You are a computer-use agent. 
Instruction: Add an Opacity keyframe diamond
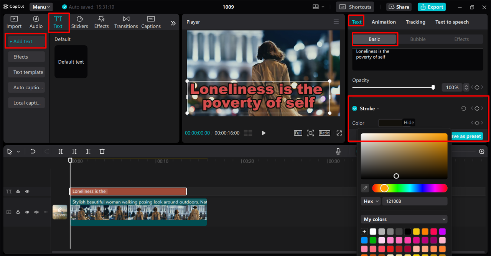[x=477, y=87]
